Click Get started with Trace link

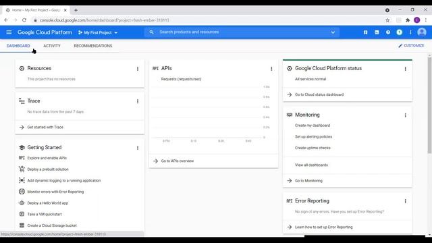(45, 128)
